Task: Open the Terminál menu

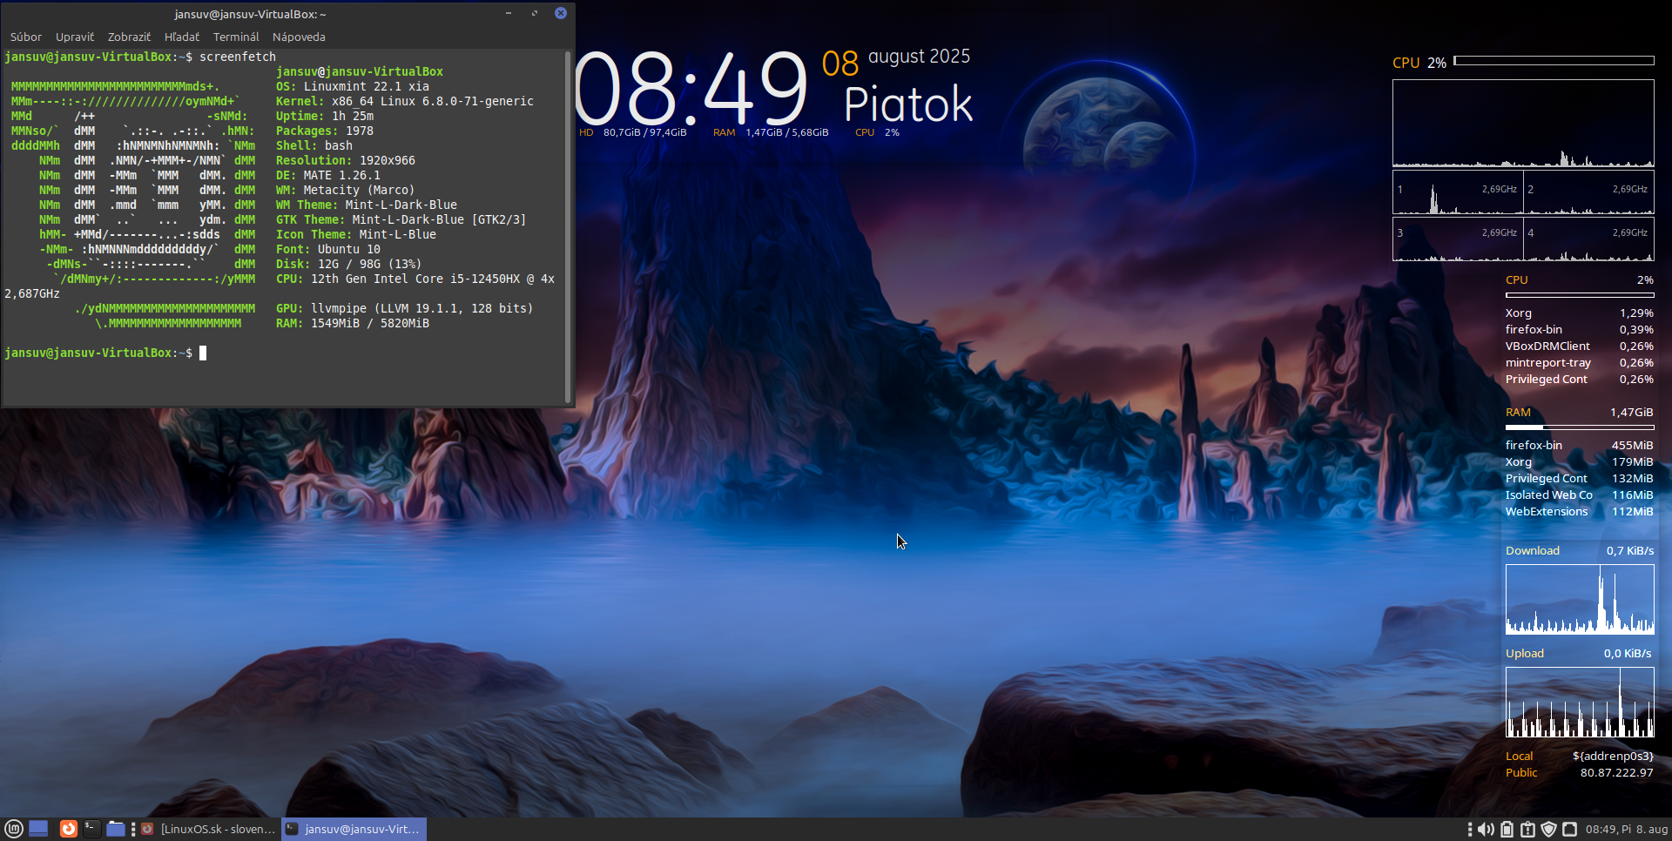Action: click(236, 37)
